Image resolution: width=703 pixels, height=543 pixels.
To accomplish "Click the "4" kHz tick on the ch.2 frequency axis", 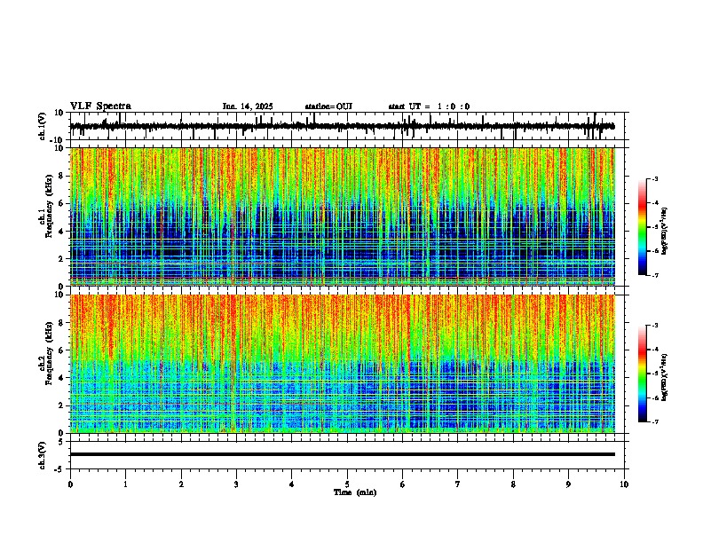I will 61,378.
